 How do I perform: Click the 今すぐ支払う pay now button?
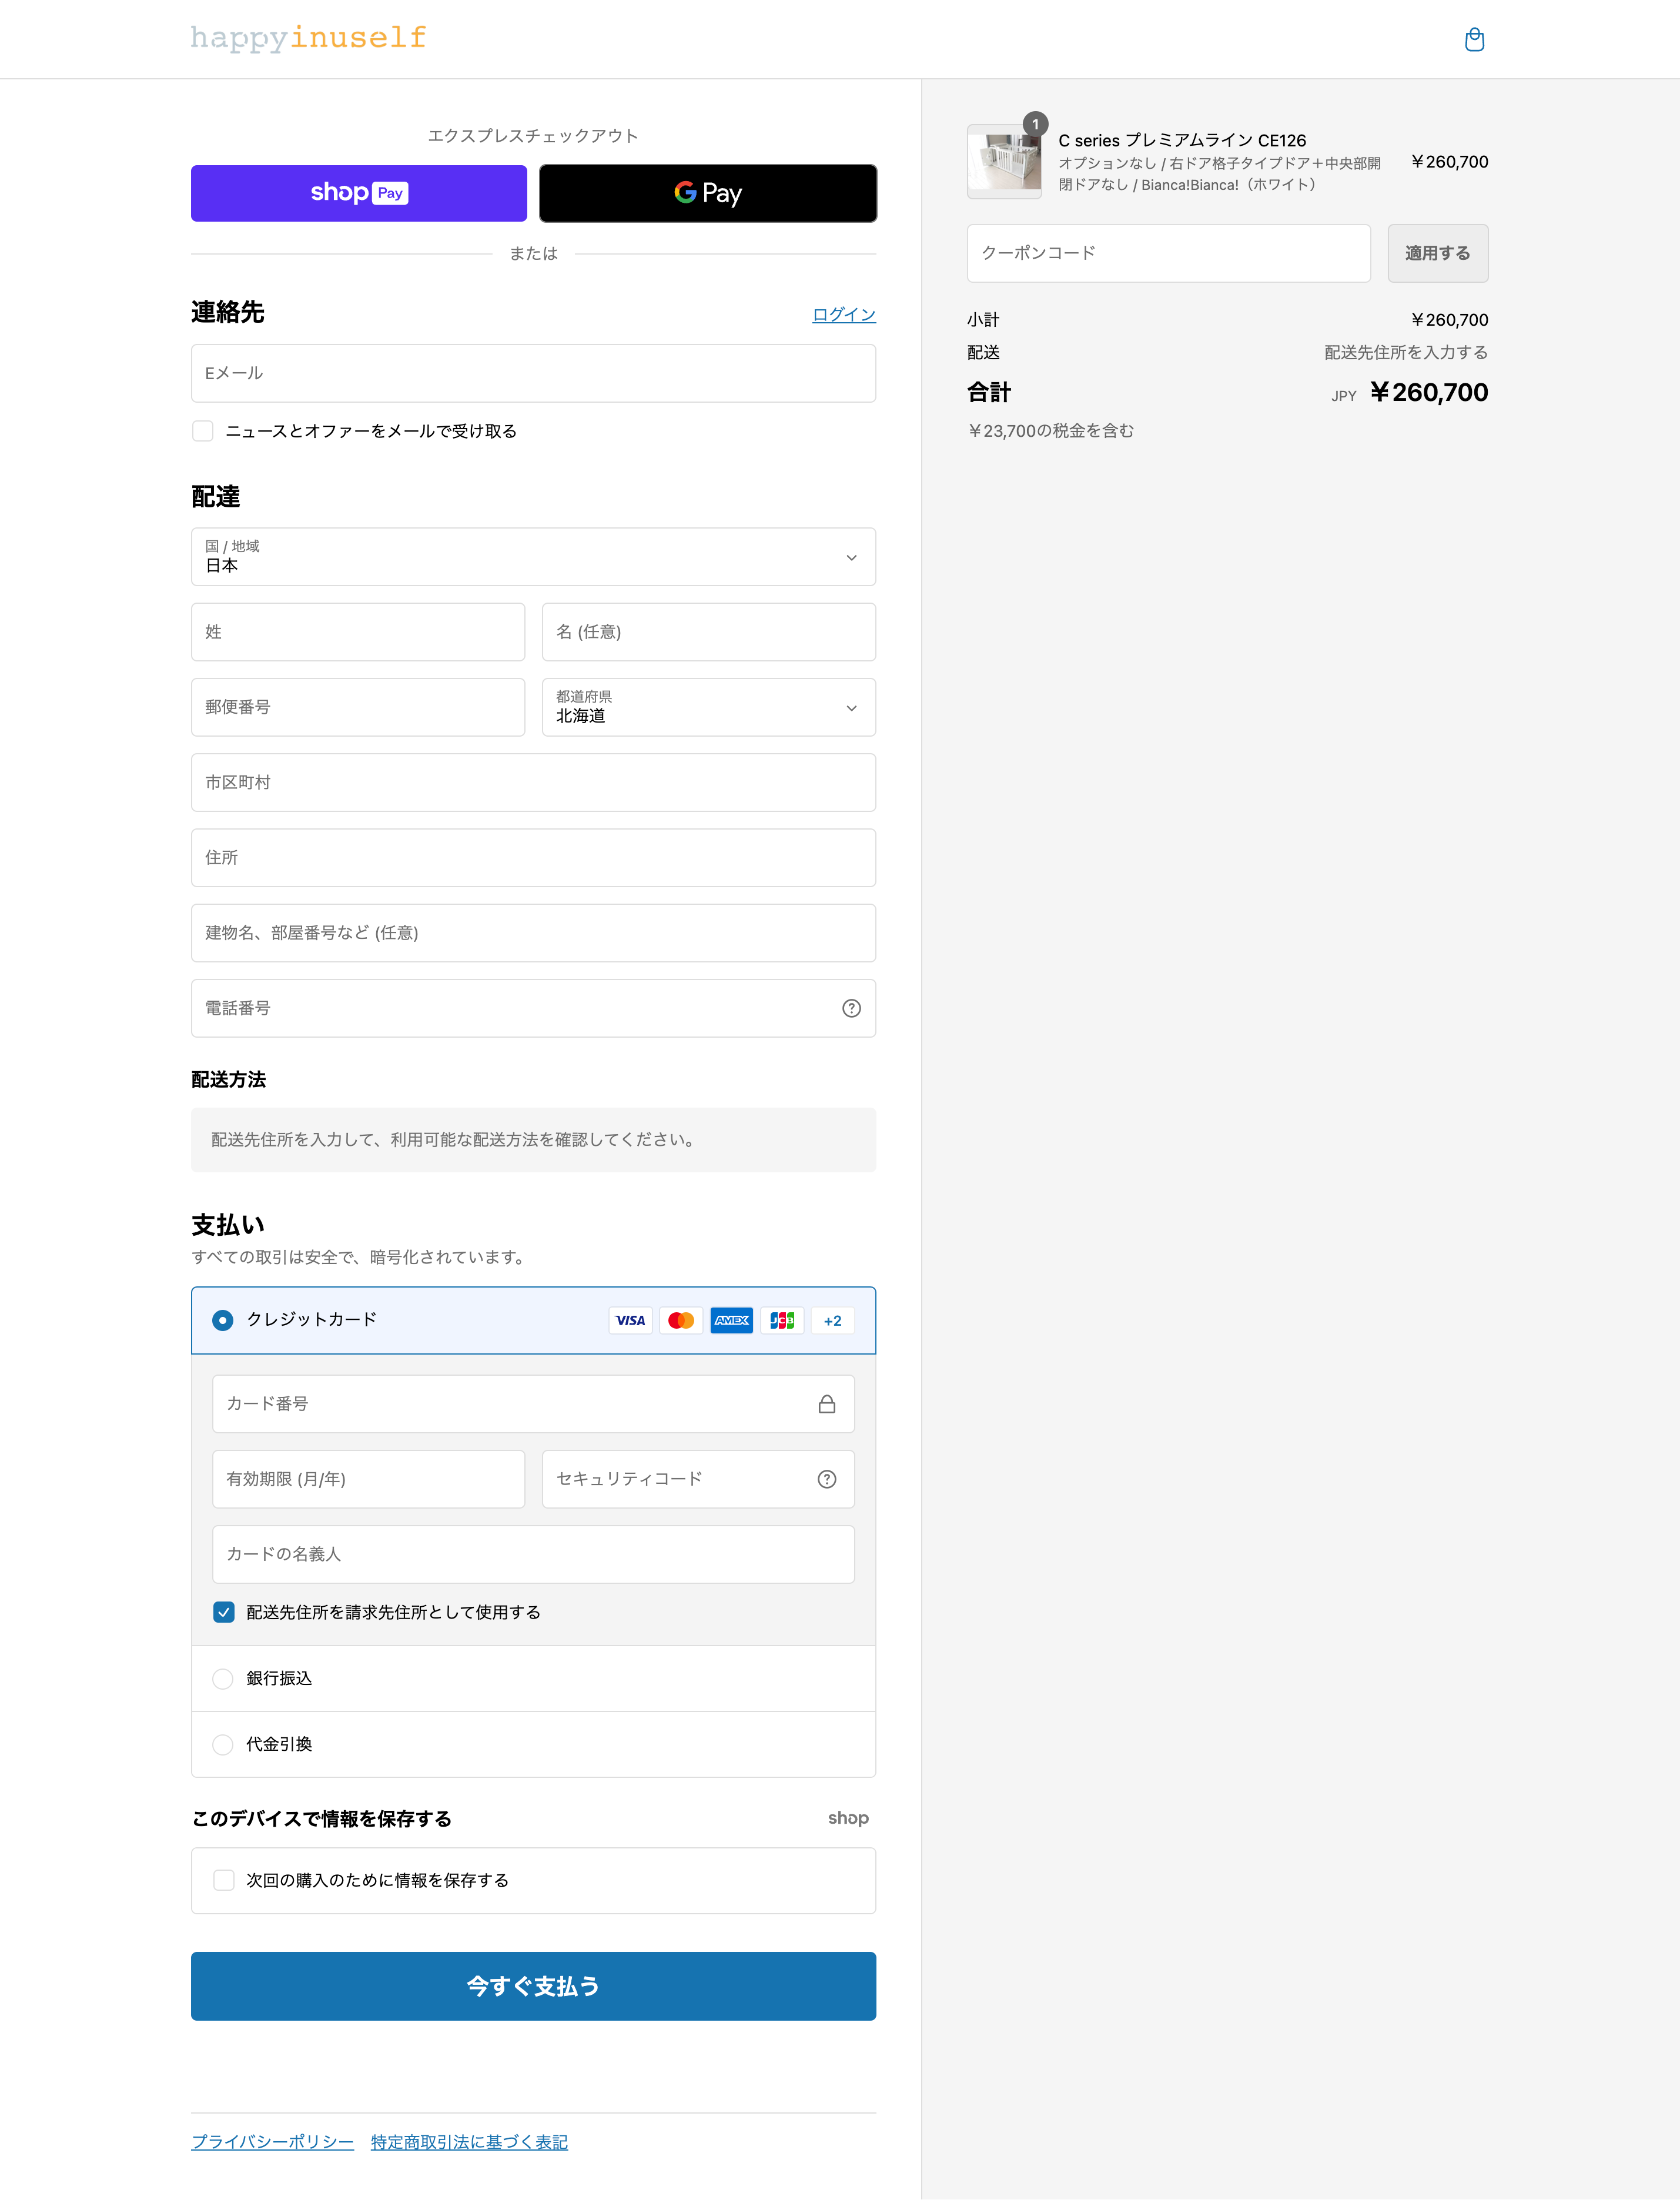[533, 1986]
